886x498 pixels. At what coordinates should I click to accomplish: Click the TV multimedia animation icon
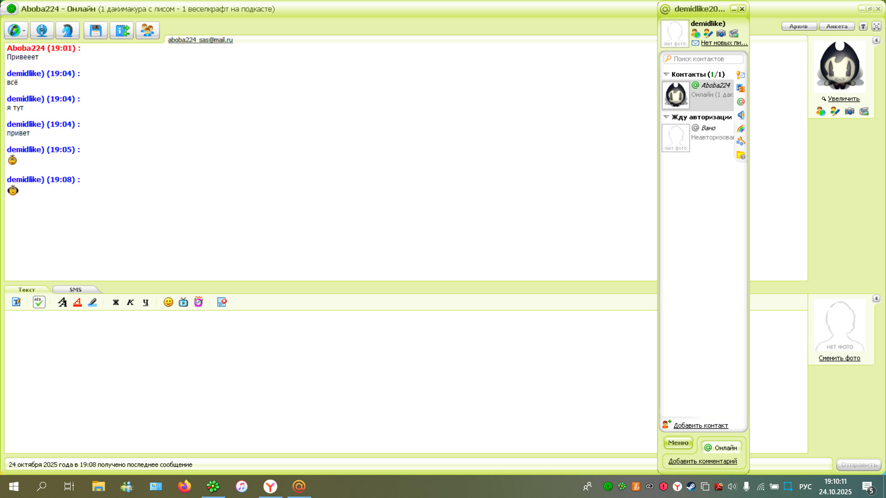tap(183, 302)
